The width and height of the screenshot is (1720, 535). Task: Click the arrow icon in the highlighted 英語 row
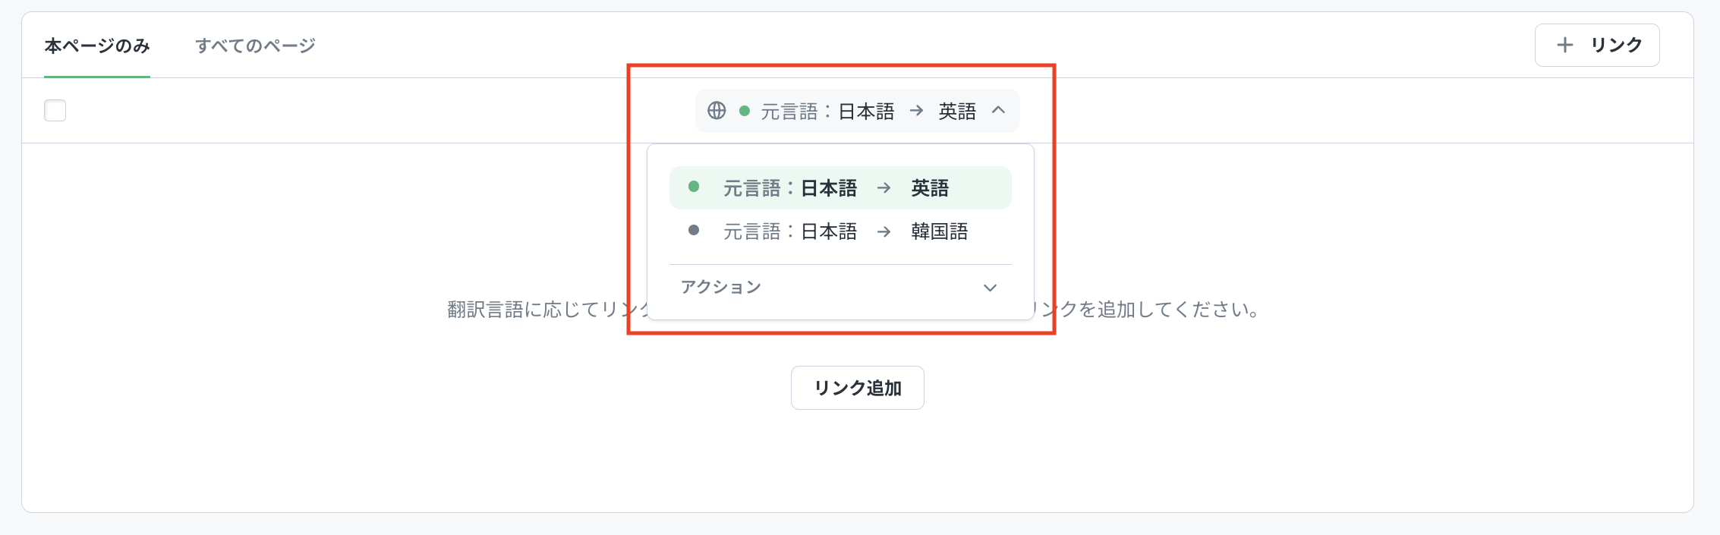tap(884, 188)
